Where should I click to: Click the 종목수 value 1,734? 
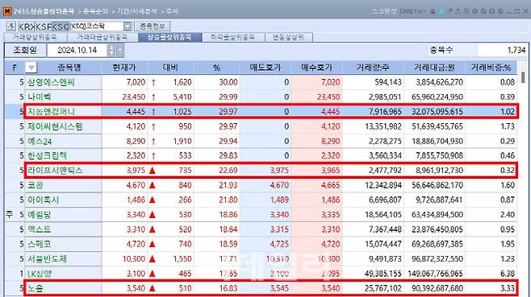516,51
